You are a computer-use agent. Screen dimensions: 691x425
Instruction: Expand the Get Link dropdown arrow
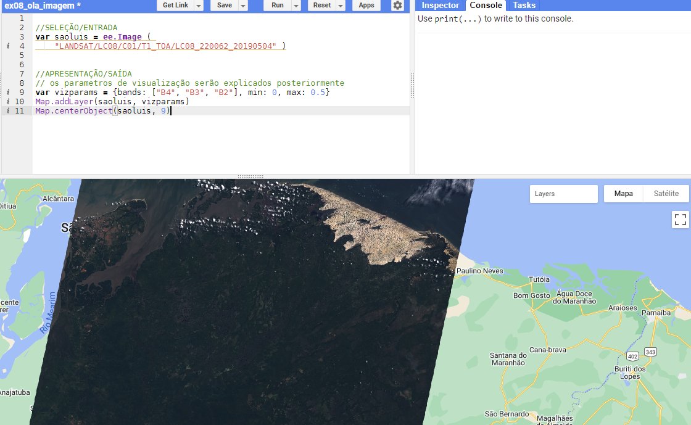coord(199,6)
